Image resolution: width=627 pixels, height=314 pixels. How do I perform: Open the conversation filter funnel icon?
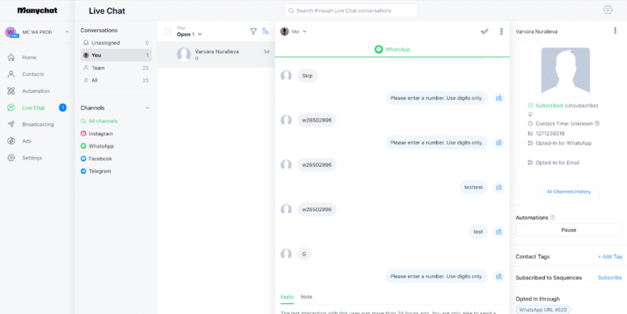[x=253, y=31]
